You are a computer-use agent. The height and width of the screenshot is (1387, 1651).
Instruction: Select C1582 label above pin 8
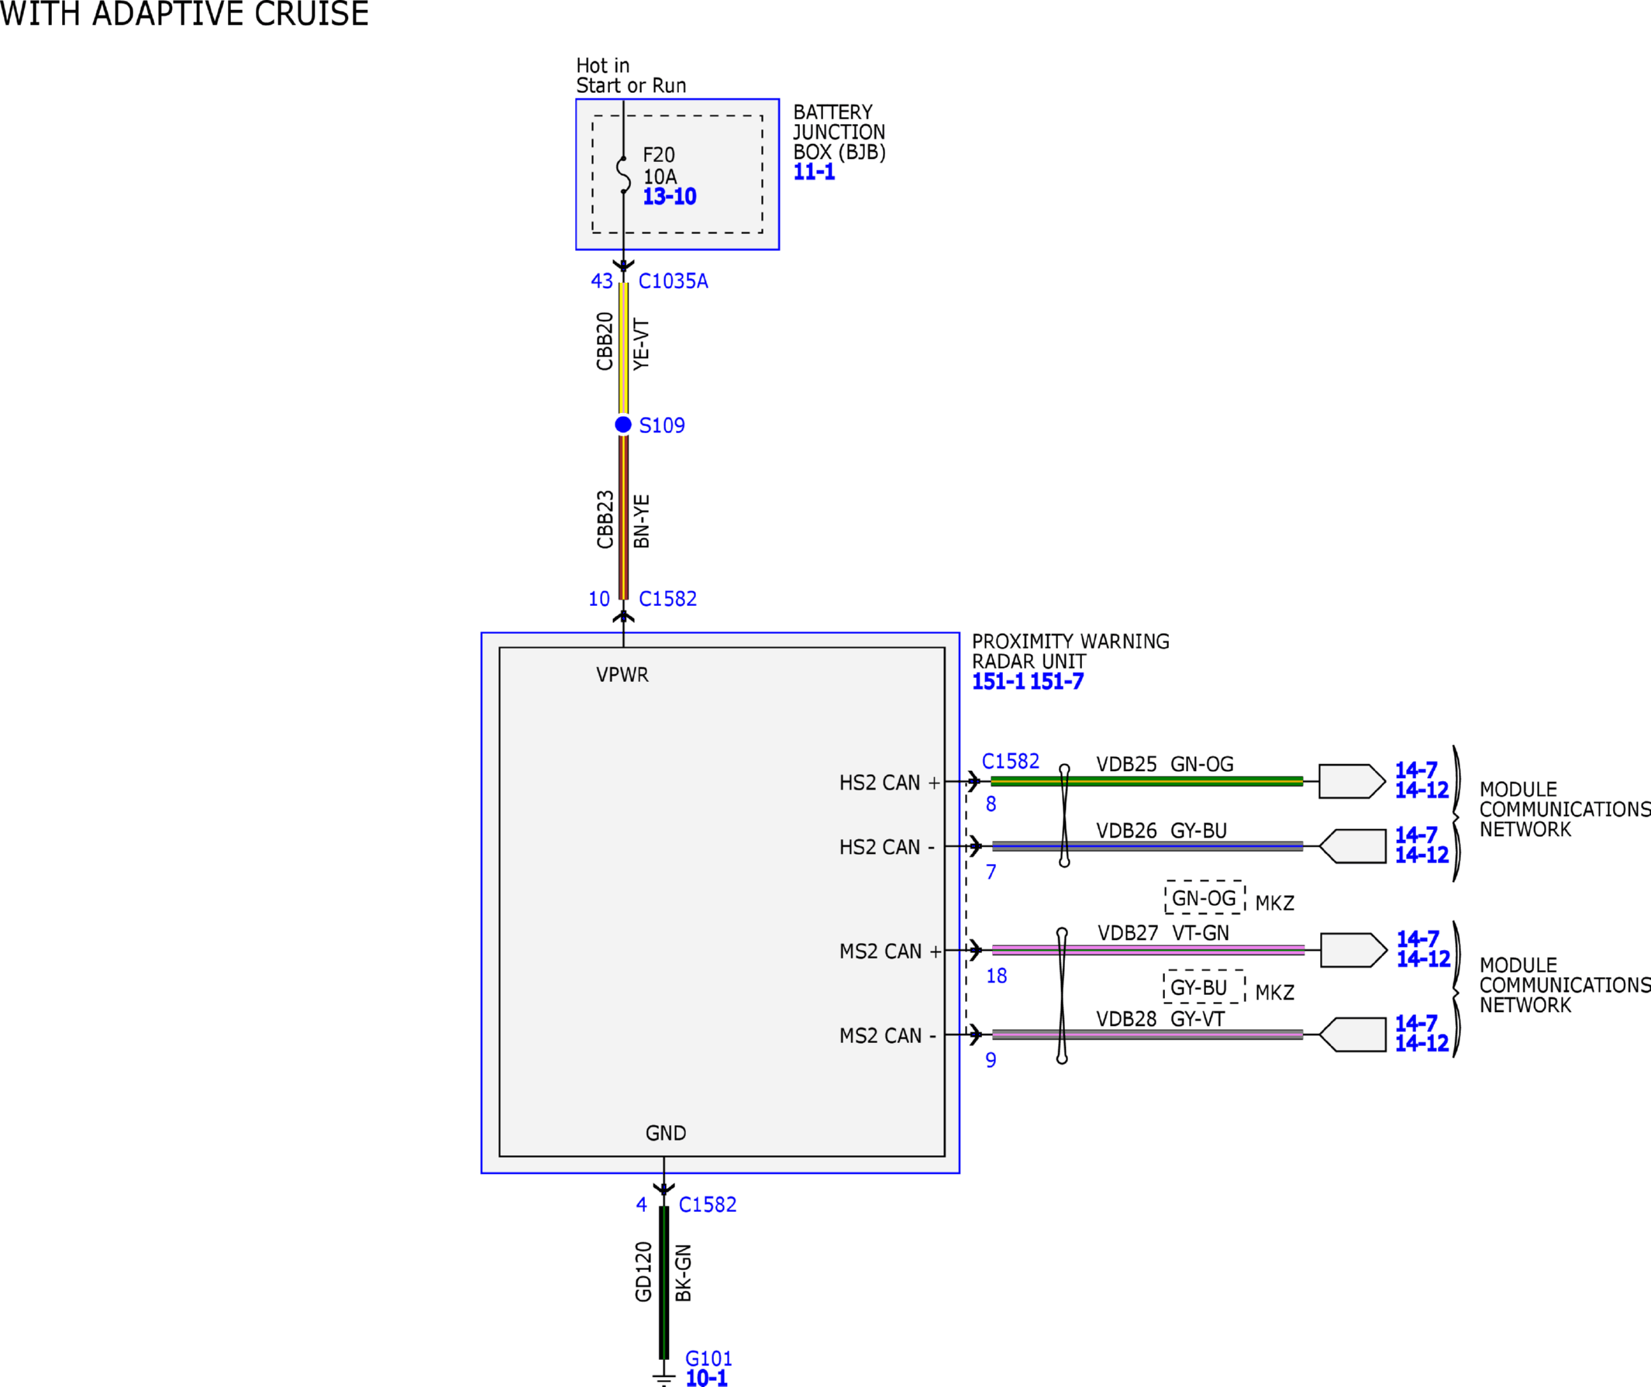pos(1011,761)
